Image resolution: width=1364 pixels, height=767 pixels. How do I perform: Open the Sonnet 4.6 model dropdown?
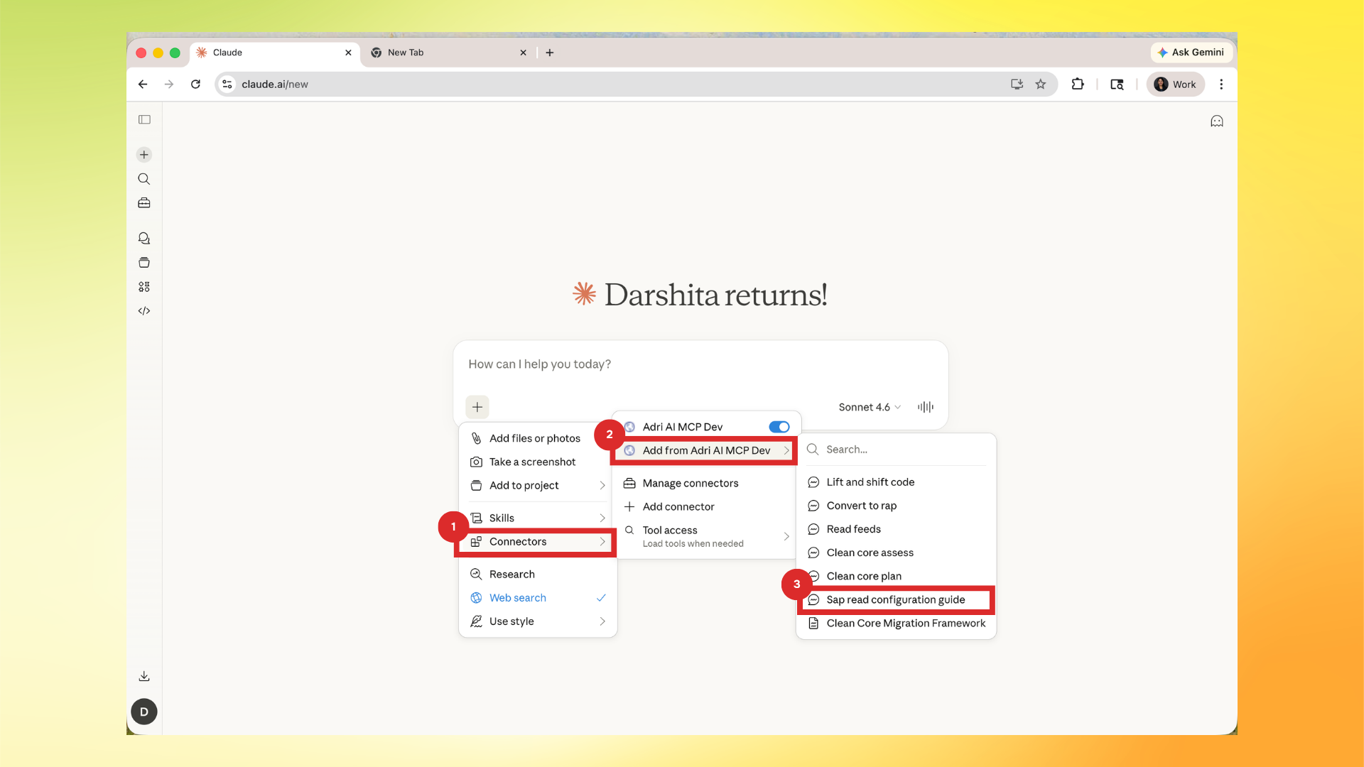coord(869,407)
